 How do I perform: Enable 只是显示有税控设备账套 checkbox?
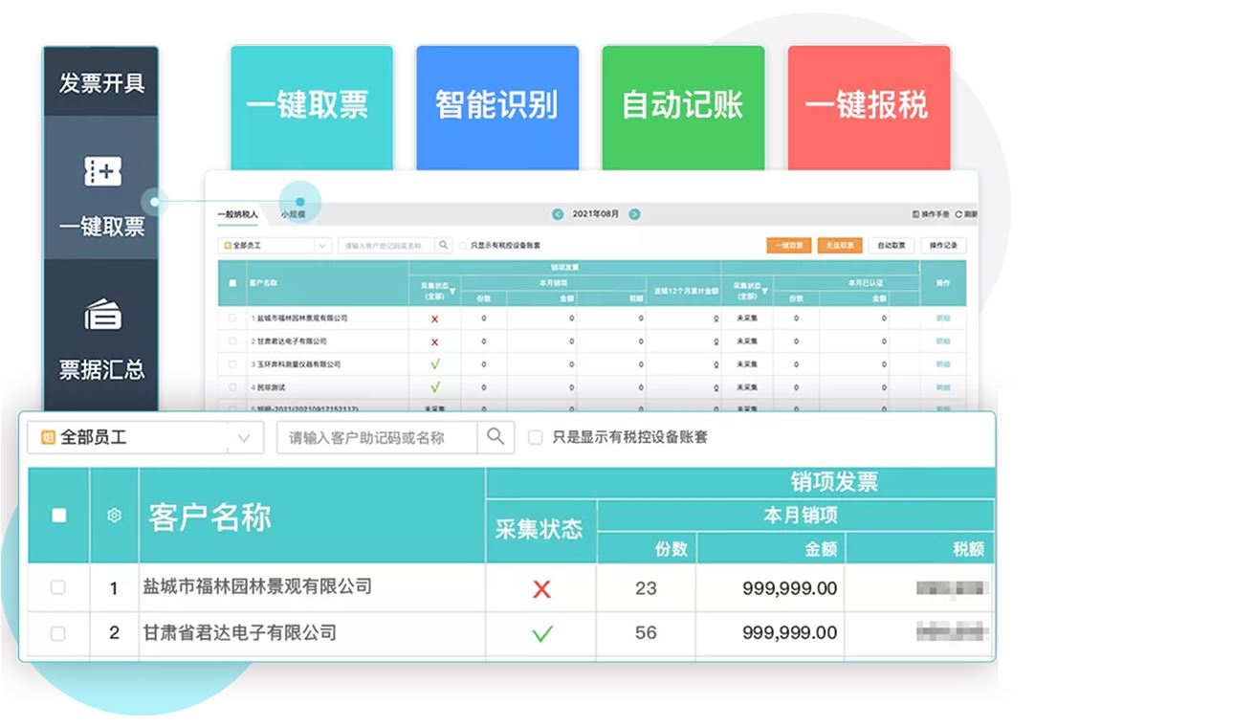pos(536,438)
